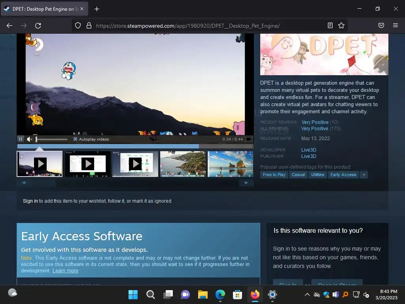Launch Microsoft Edge from taskbar
Image resolution: width=405 pixels, height=304 pixels.
pyautogui.click(x=220, y=294)
